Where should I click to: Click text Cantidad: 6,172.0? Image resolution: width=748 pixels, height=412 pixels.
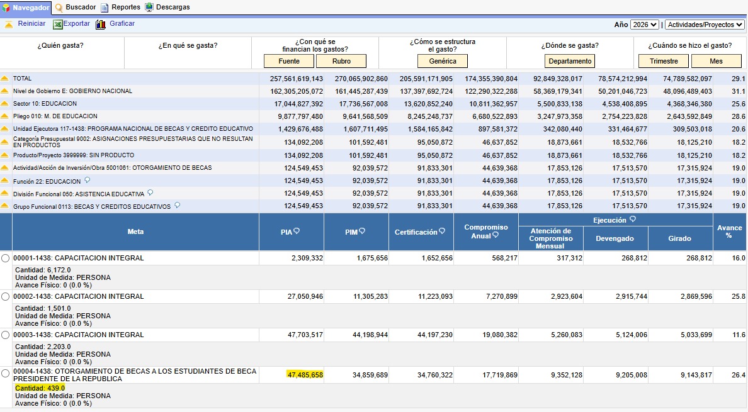tap(43, 270)
